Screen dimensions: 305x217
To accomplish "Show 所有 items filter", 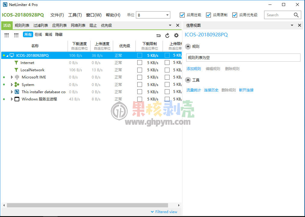I will click(x=28, y=35).
